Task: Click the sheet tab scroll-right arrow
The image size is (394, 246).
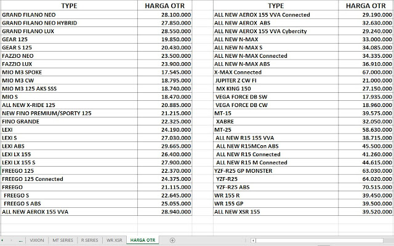Action: coord(11,240)
